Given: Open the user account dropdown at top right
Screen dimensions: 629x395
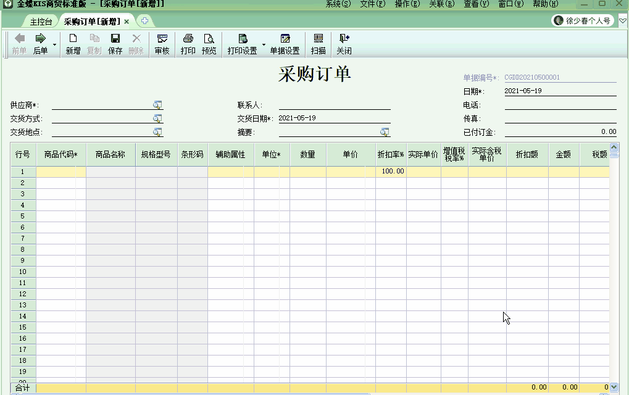Looking at the screenshot, I should tap(622, 21).
